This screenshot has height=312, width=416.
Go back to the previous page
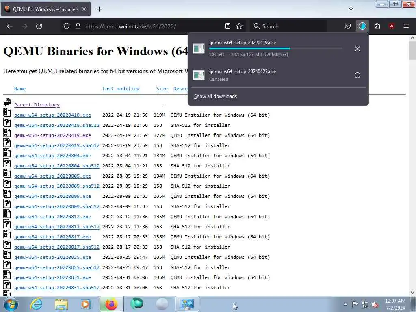pyautogui.click(x=10, y=26)
